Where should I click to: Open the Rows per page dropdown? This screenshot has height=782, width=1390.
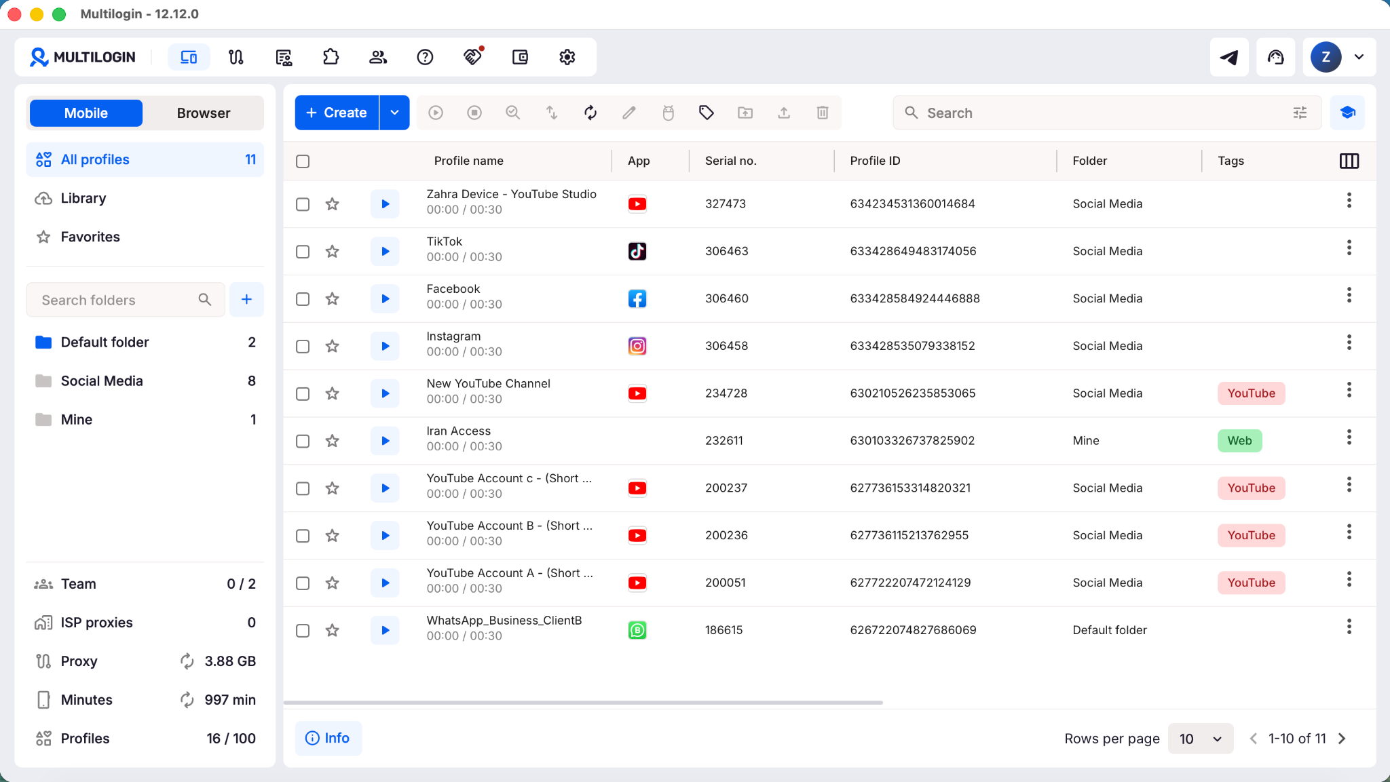[x=1200, y=739]
